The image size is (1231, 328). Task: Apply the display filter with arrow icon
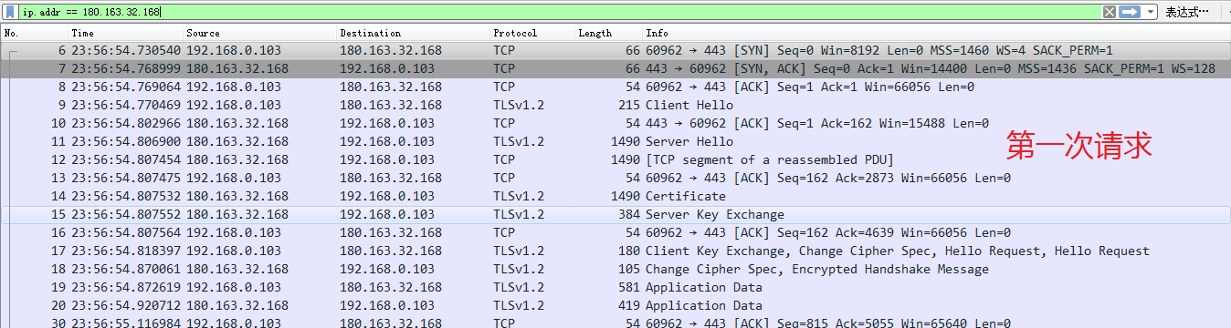tap(1130, 12)
